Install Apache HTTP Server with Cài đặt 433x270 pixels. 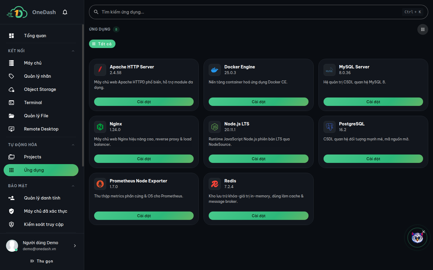pos(144,102)
